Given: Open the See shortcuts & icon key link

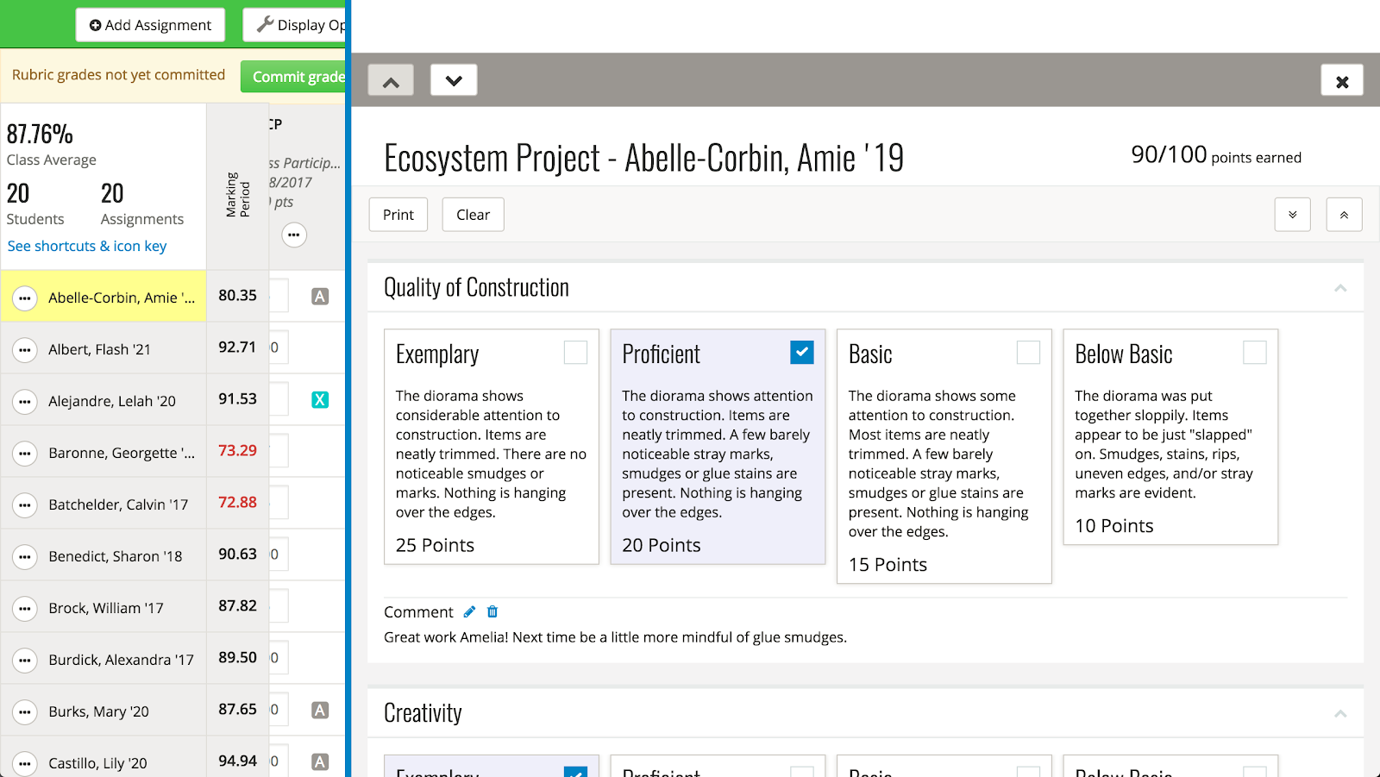Looking at the screenshot, I should [87, 246].
